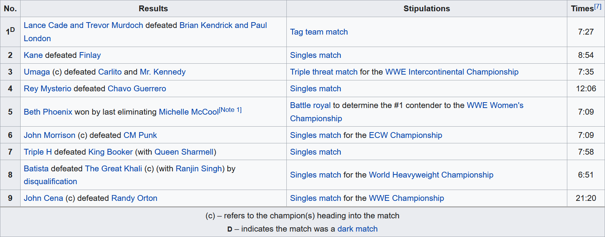Click the John Morrison link

pos(49,135)
